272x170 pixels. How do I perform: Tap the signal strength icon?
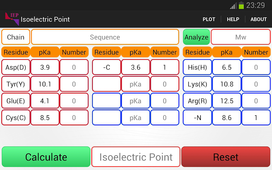[x=233, y=6]
